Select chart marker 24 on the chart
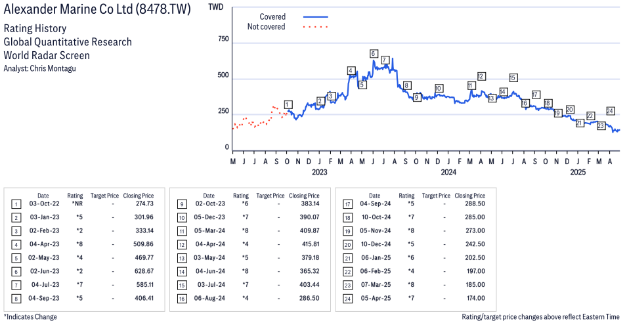This screenshot has height=321, width=627. (610, 111)
